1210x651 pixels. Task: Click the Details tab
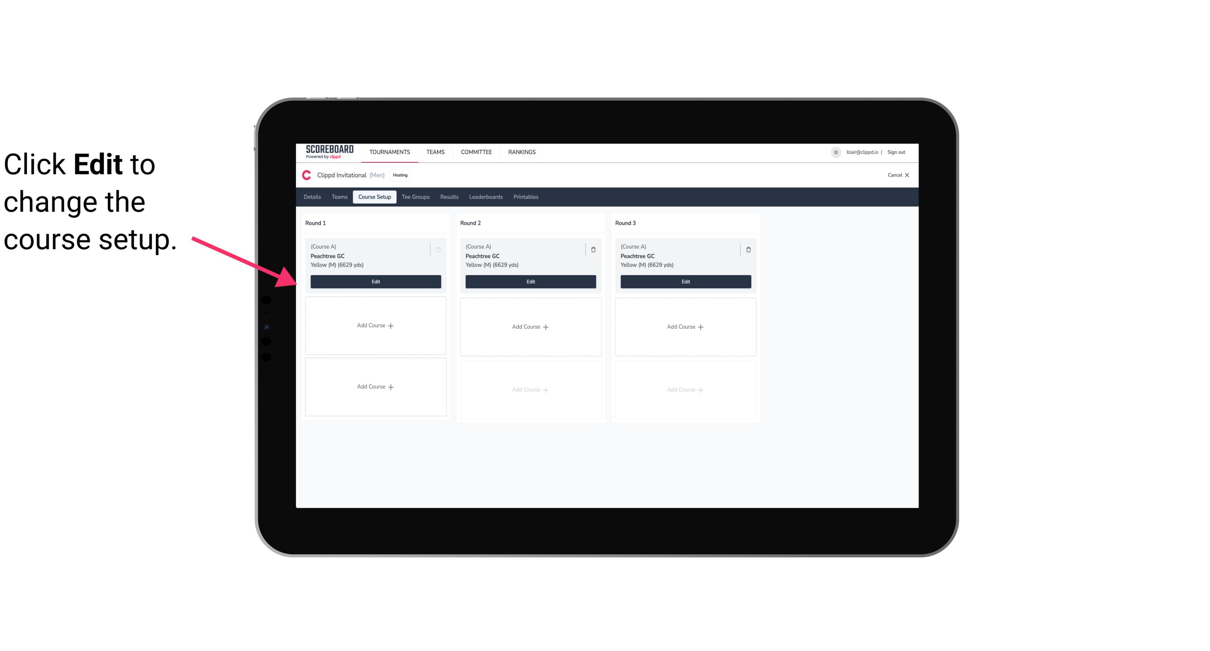point(313,196)
